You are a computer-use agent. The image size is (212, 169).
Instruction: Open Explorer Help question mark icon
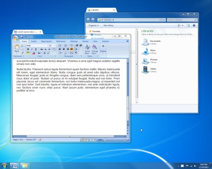click(194, 25)
